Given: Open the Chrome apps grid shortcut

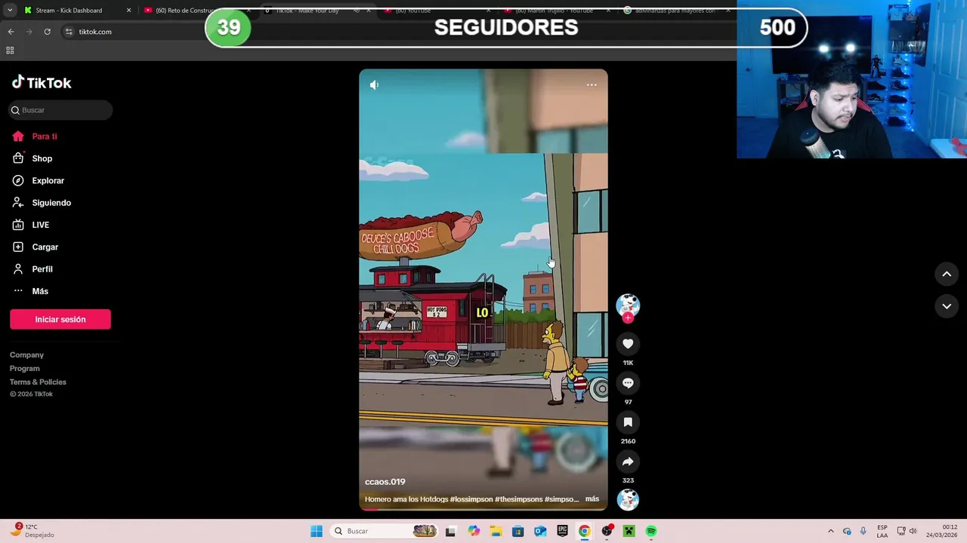Looking at the screenshot, I should [10, 51].
